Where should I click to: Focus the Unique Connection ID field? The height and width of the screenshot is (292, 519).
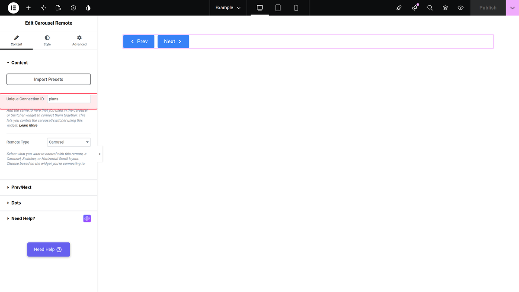(x=69, y=99)
